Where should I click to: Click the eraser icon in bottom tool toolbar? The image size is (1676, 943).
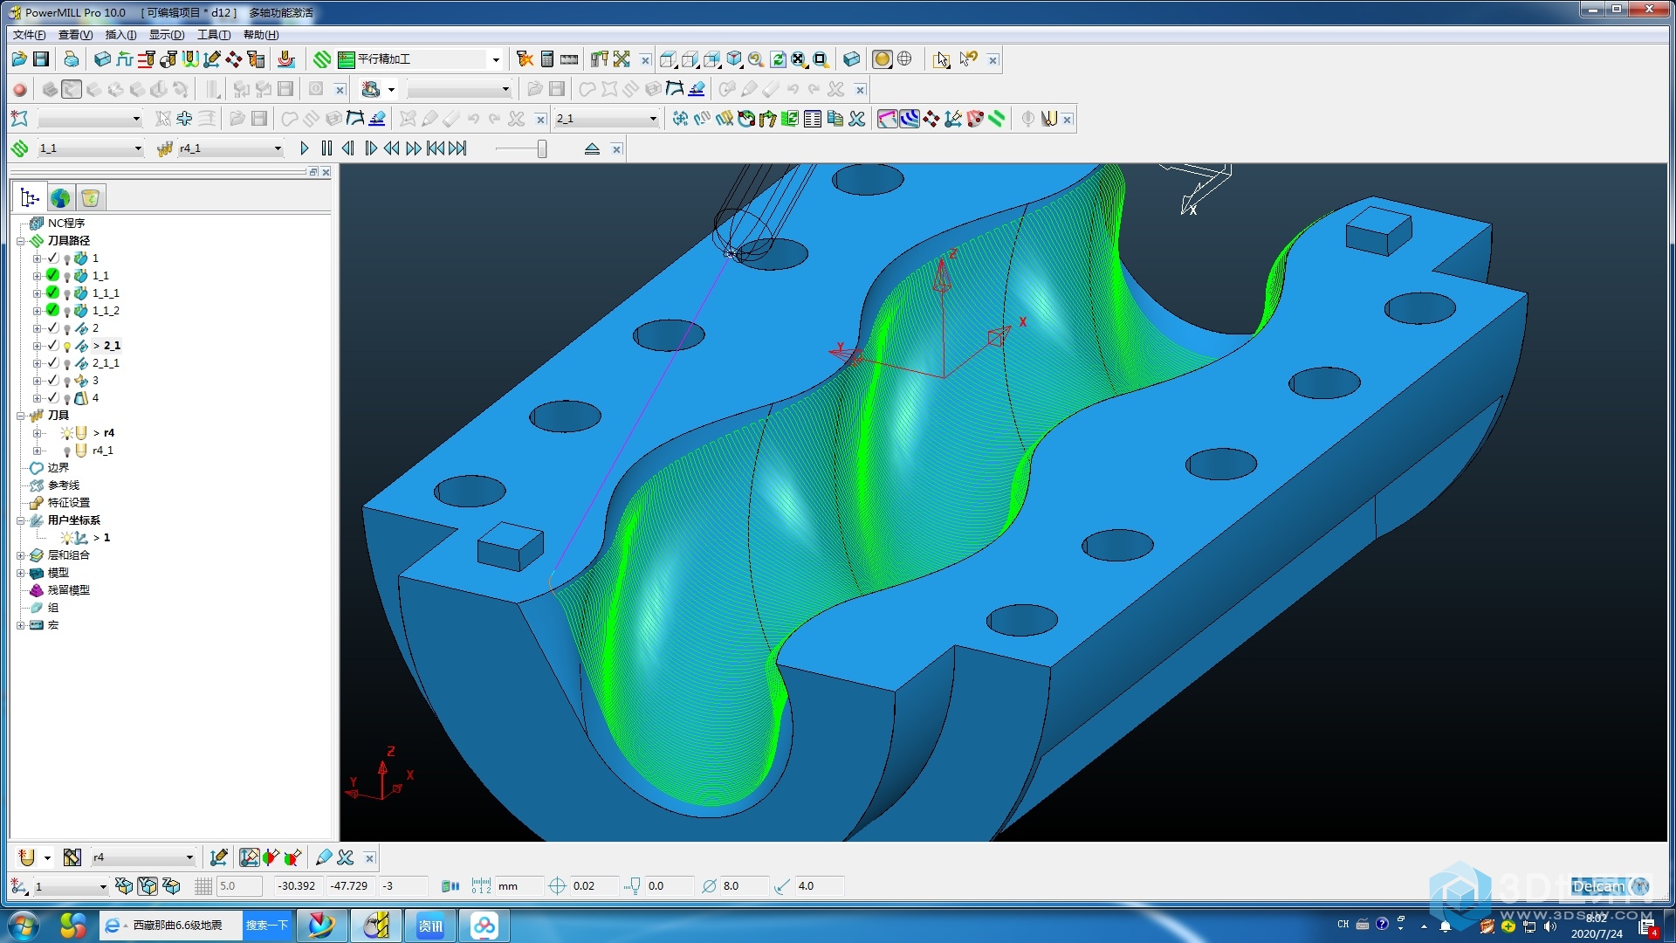pos(324,857)
